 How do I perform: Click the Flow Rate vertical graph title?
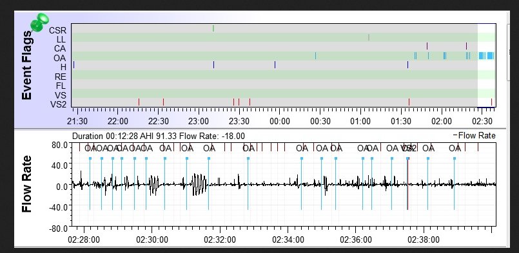pyautogui.click(x=26, y=184)
